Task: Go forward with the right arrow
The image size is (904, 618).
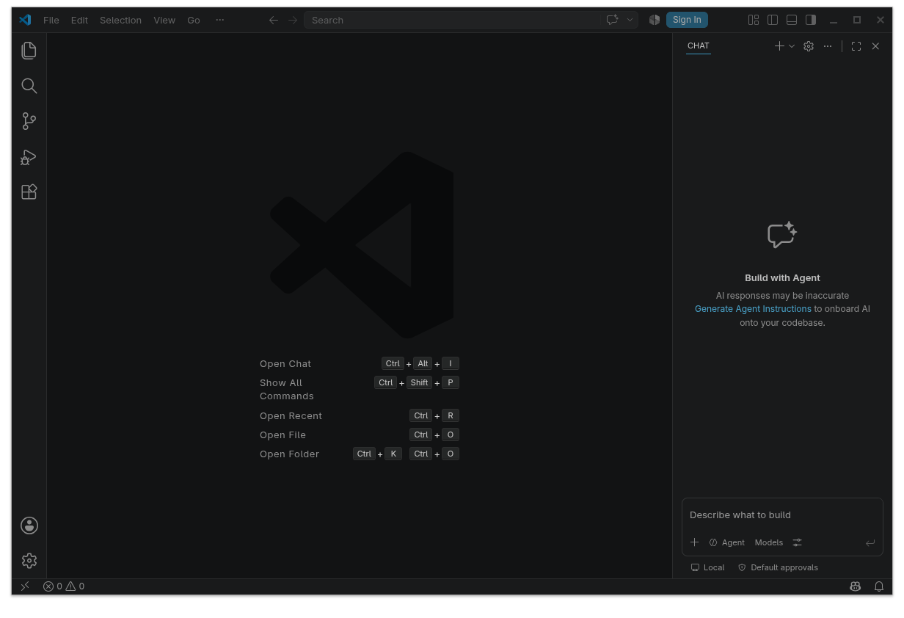Action: [x=293, y=20]
